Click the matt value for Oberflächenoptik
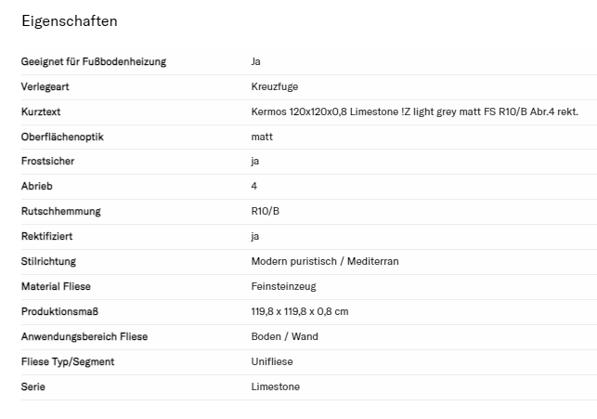597x419 pixels. point(262,137)
